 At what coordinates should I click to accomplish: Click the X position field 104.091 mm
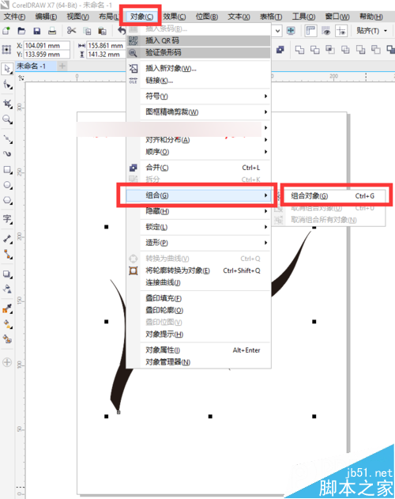pos(47,46)
